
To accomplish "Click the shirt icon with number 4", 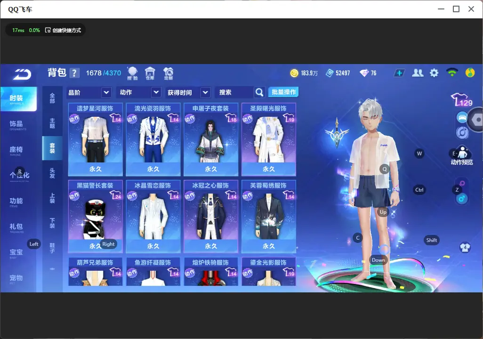I will 465,247.
